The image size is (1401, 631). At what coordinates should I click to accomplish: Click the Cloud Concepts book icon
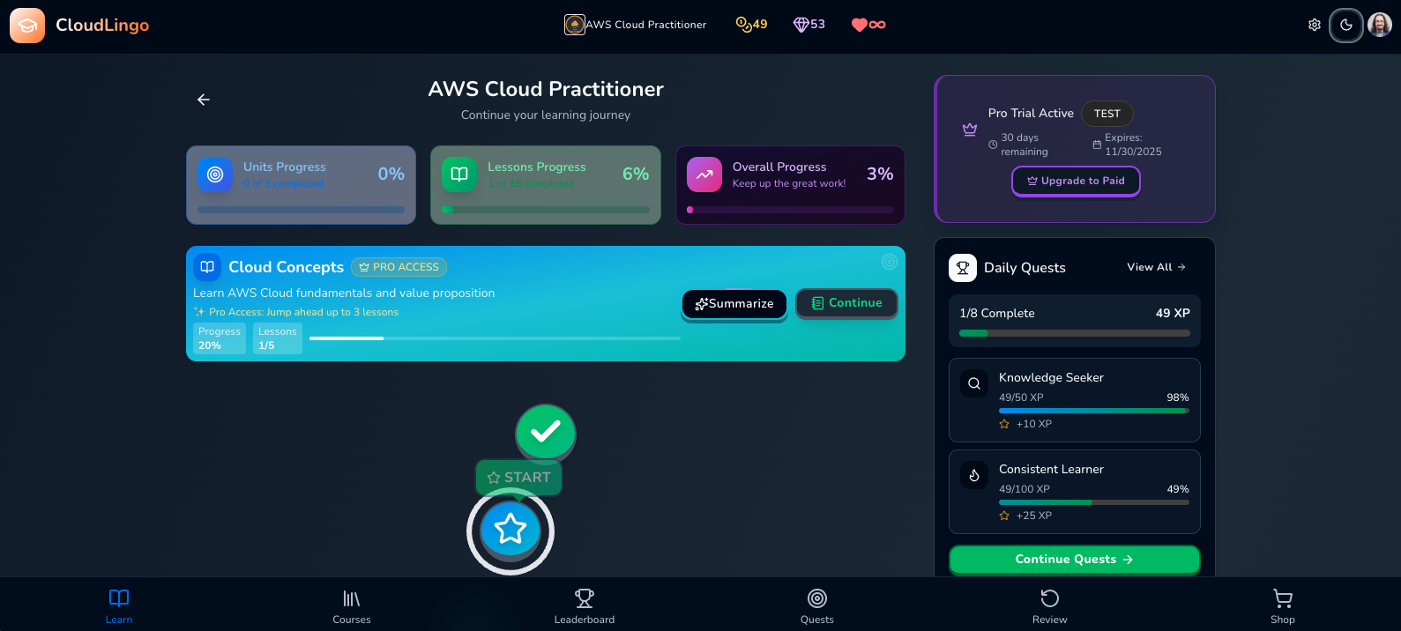[207, 266]
